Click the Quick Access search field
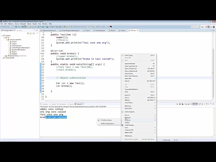The height and width of the screenshot is (162, 216). click(x=195, y=27)
